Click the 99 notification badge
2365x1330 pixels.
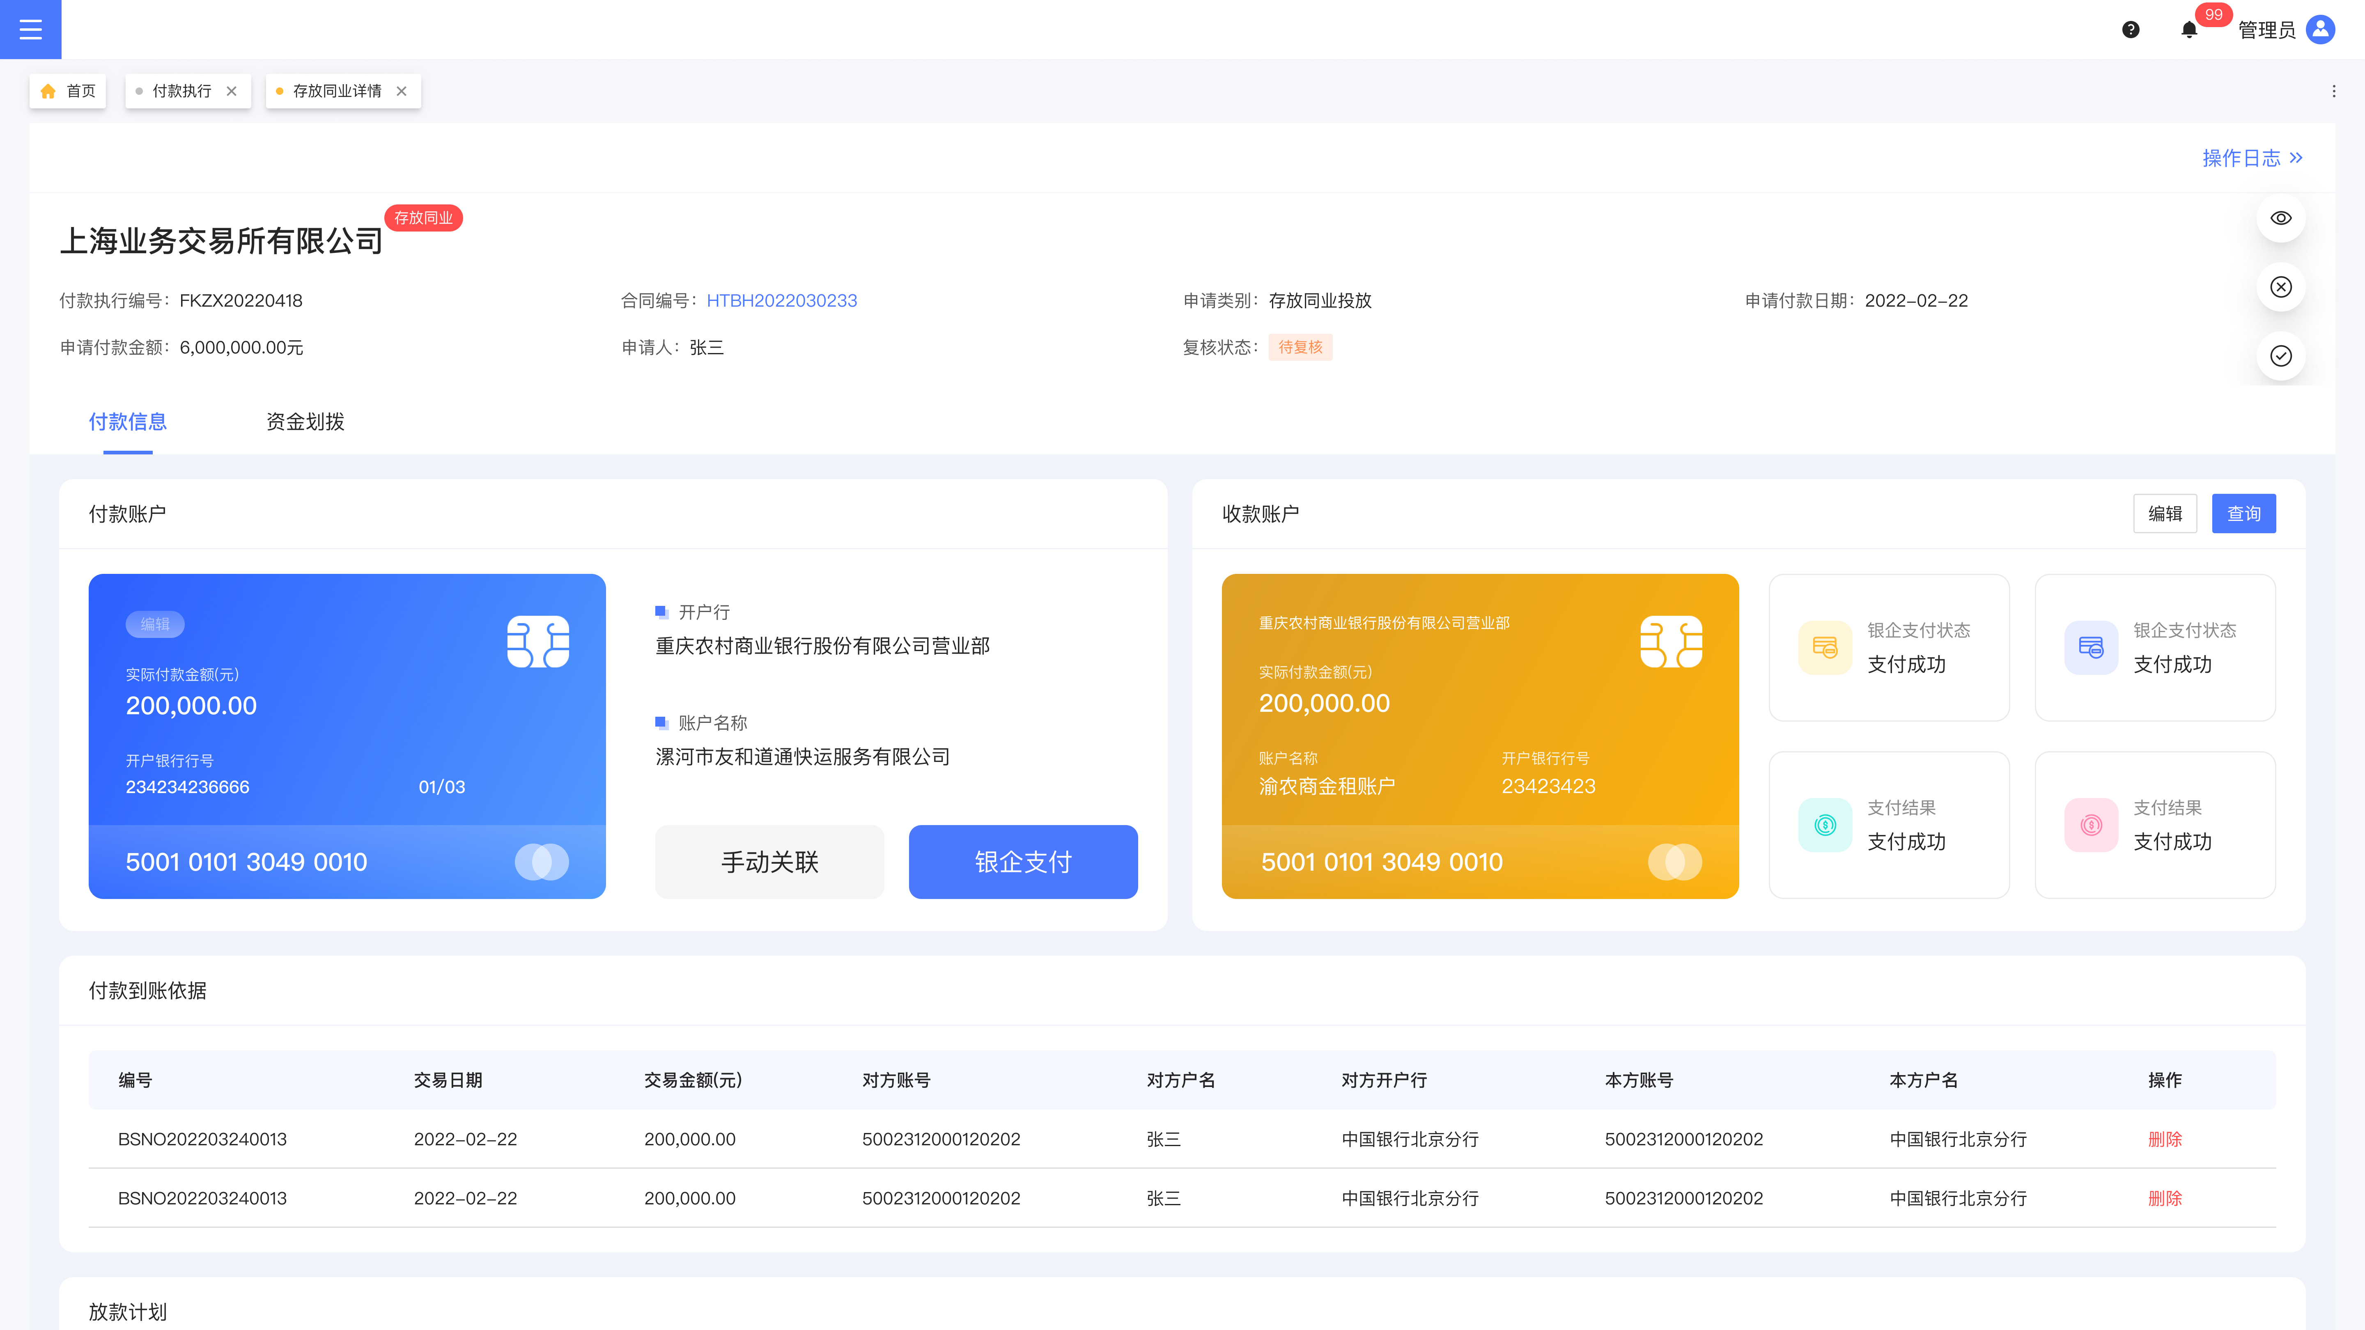2213,15
